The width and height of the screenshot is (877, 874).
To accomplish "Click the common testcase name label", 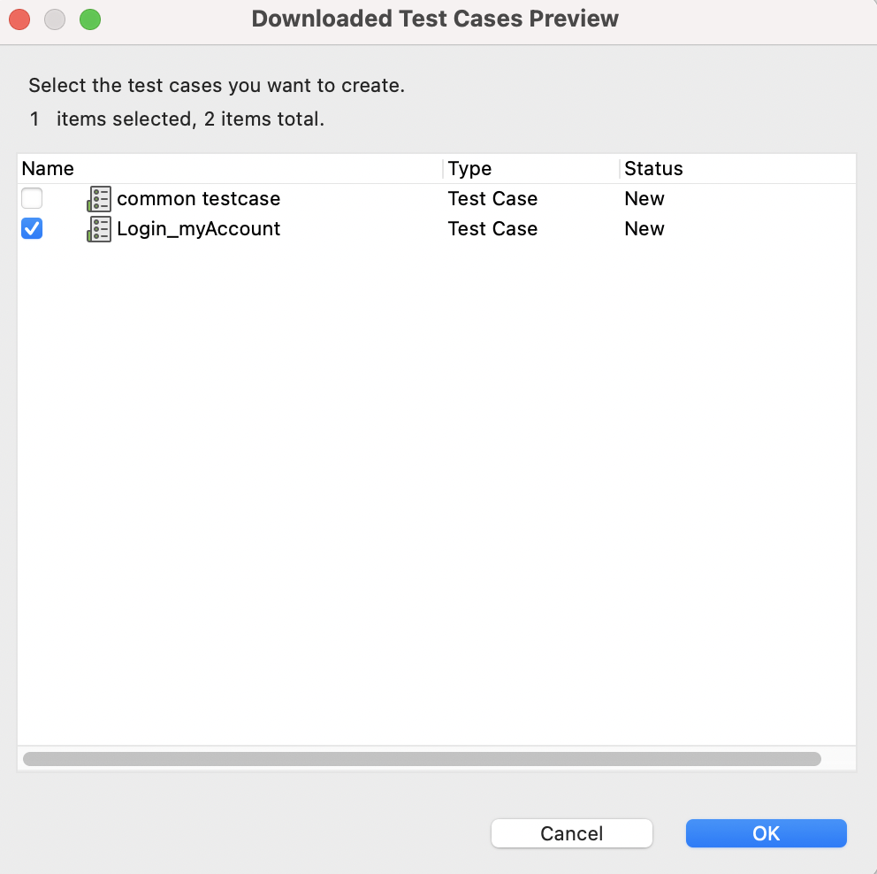I will coord(198,198).
